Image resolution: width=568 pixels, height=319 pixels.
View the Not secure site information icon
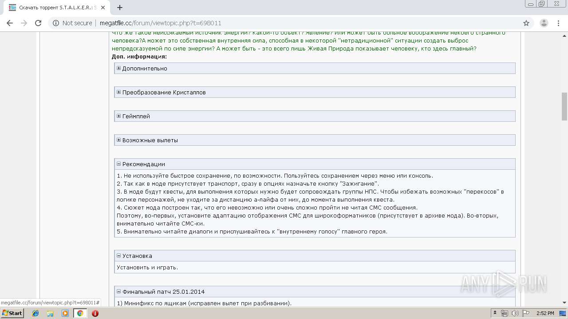pos(56,23)
